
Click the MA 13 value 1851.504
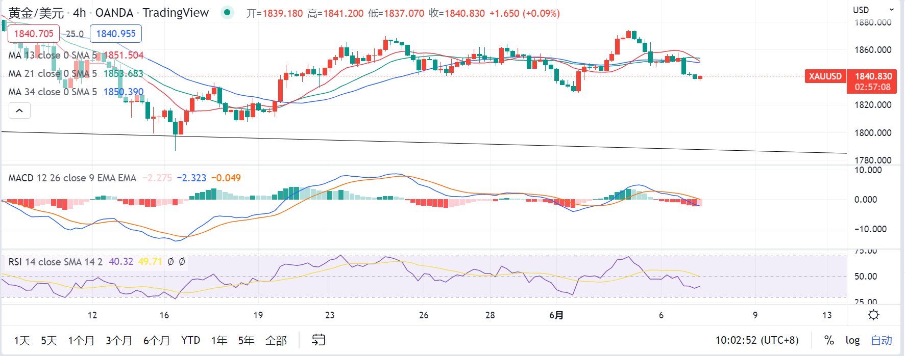click(x=124, y=55)
